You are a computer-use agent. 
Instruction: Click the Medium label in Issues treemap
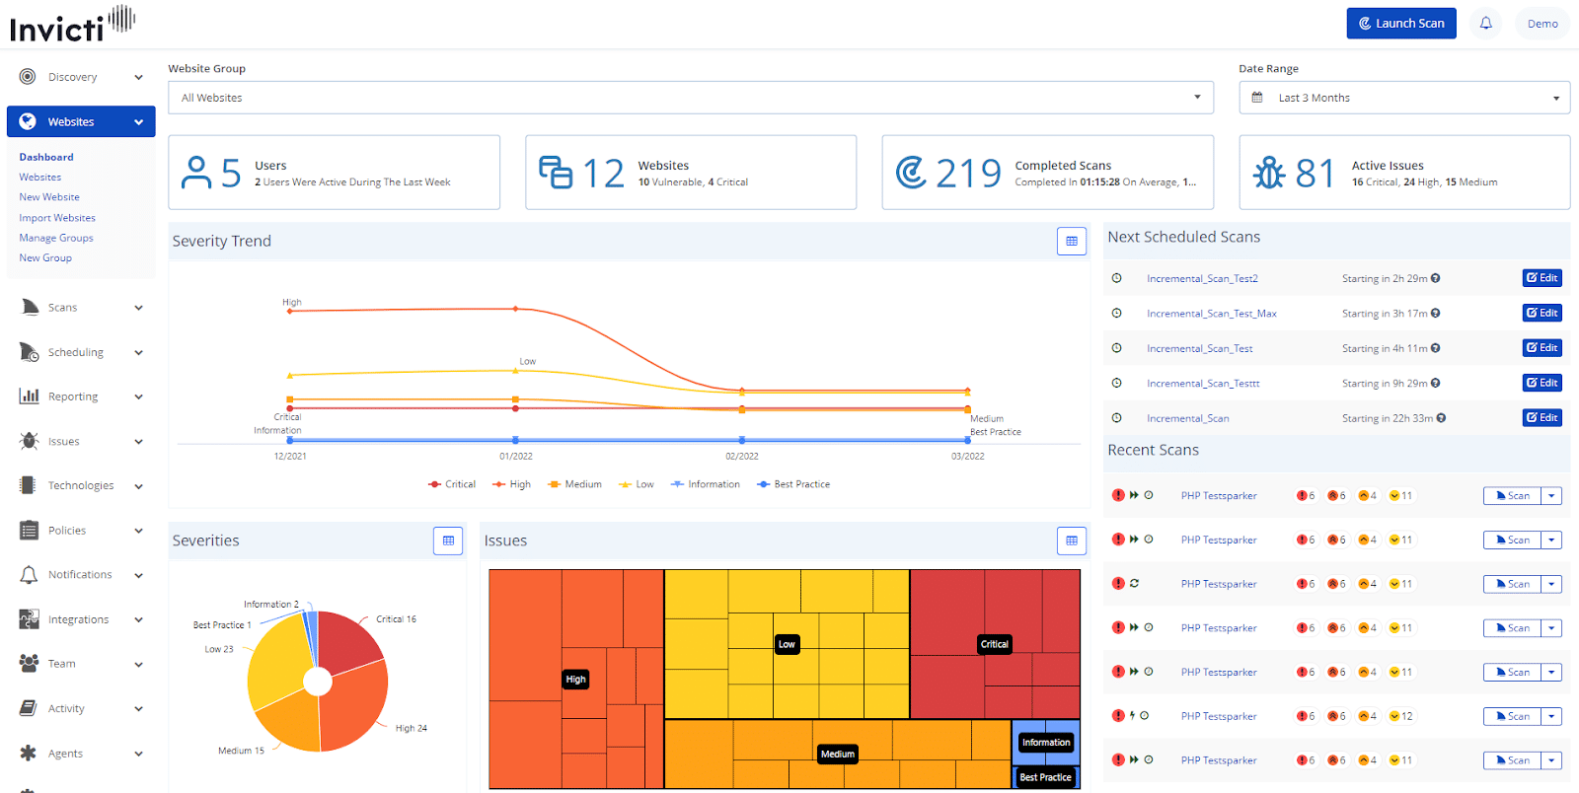(x=838, y=755)
